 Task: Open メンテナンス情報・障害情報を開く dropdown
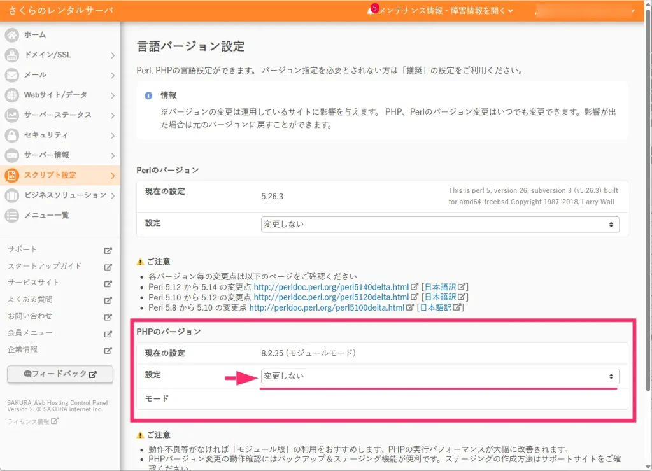(445, 10)
